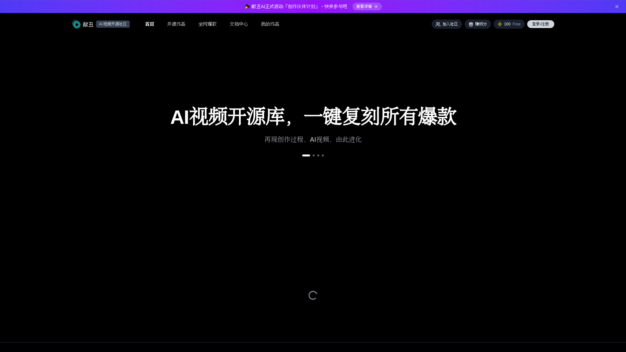
Task: Click the lightning bolt credits icon
Action: coord(500,24)
